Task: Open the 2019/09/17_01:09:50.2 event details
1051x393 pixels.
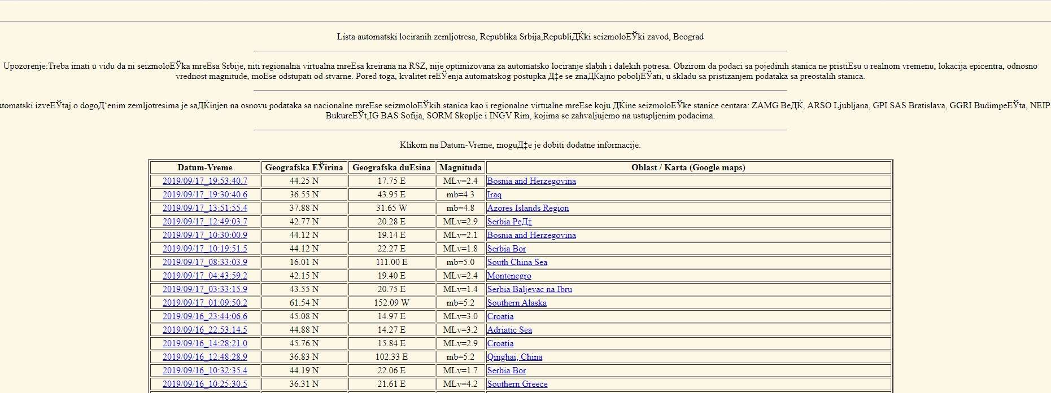Action: [204, 303]
